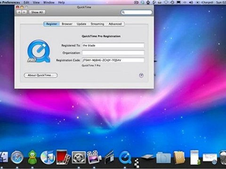Open the Window menu

click(x=48, y=2)
